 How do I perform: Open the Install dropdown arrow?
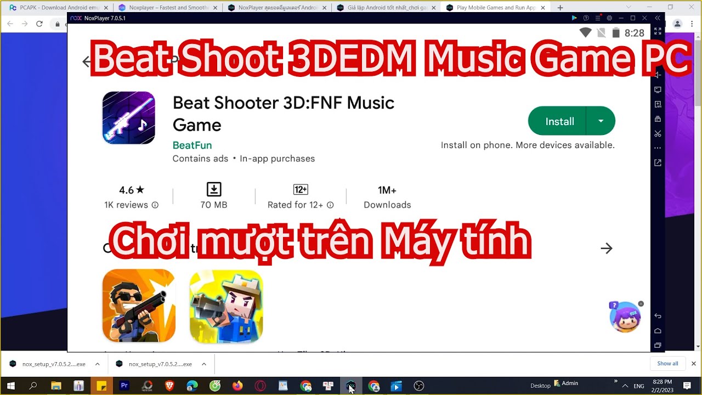pyautogui.click(x=601, y=121)
